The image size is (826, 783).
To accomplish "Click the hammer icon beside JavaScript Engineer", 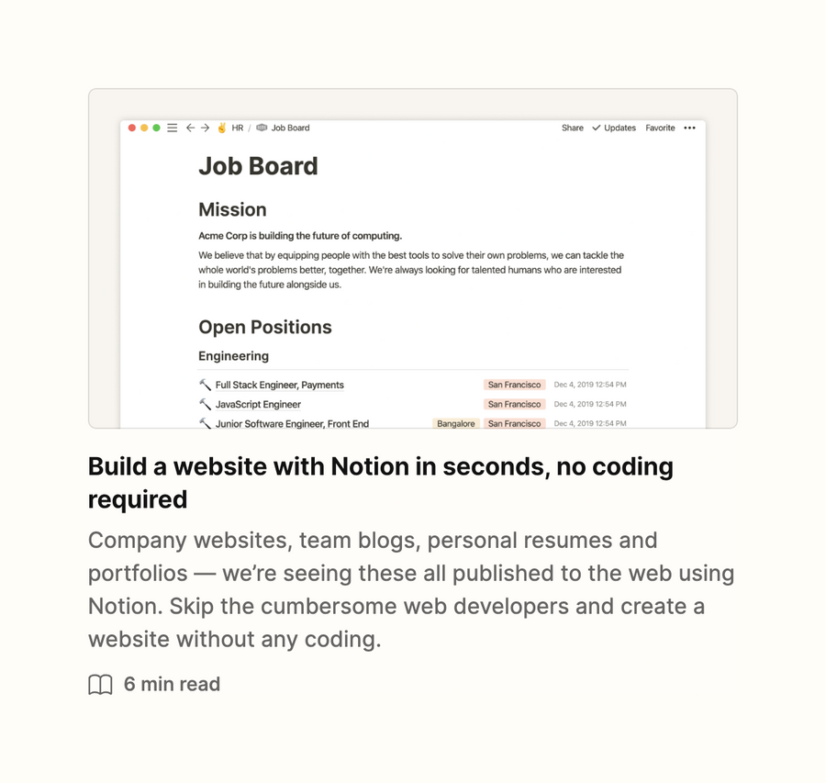I will 206,404.
